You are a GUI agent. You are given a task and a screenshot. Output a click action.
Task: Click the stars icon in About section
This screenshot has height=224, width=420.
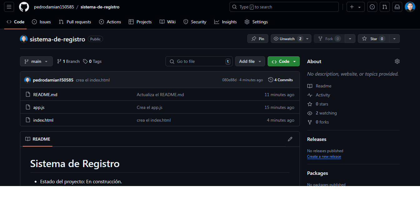(310, 104)
